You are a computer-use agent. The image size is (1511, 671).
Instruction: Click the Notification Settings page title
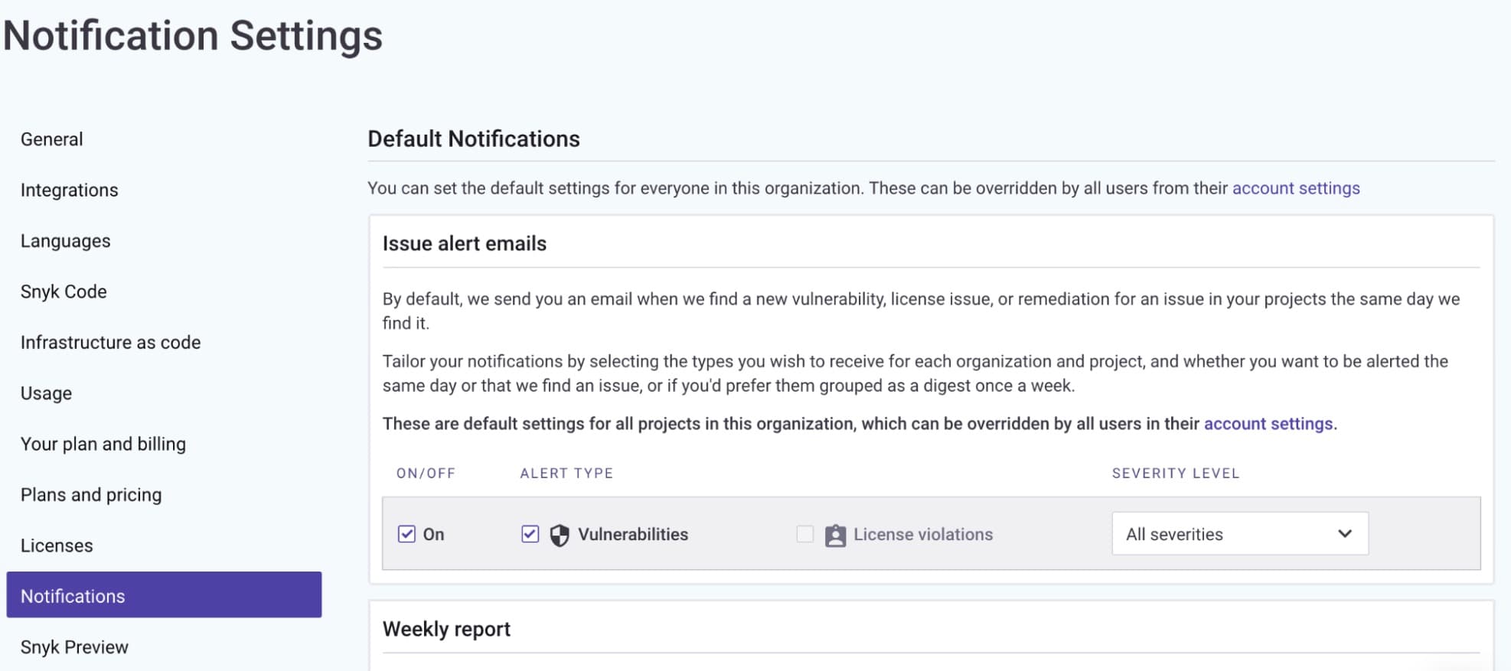click(193, 36)
